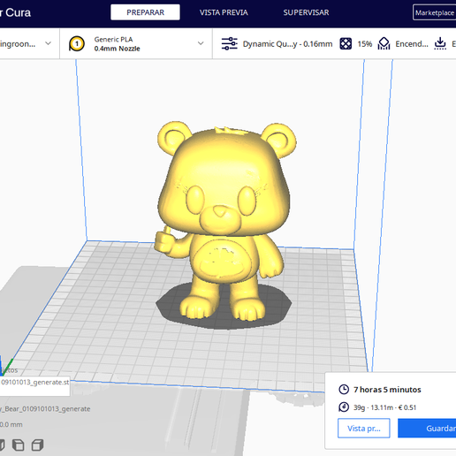Click the rightmost view orientation cube icon
Image resolution: width=456 pixels, height=456 pixels.
(37, 445)
